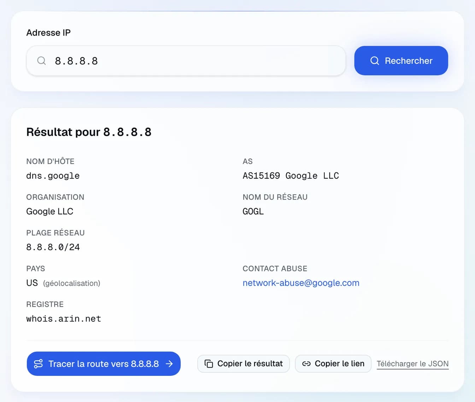The height and width of the screenshot is (402, 475).
Task: Click the route icon on the Tracer button
Action: (38, 364)
